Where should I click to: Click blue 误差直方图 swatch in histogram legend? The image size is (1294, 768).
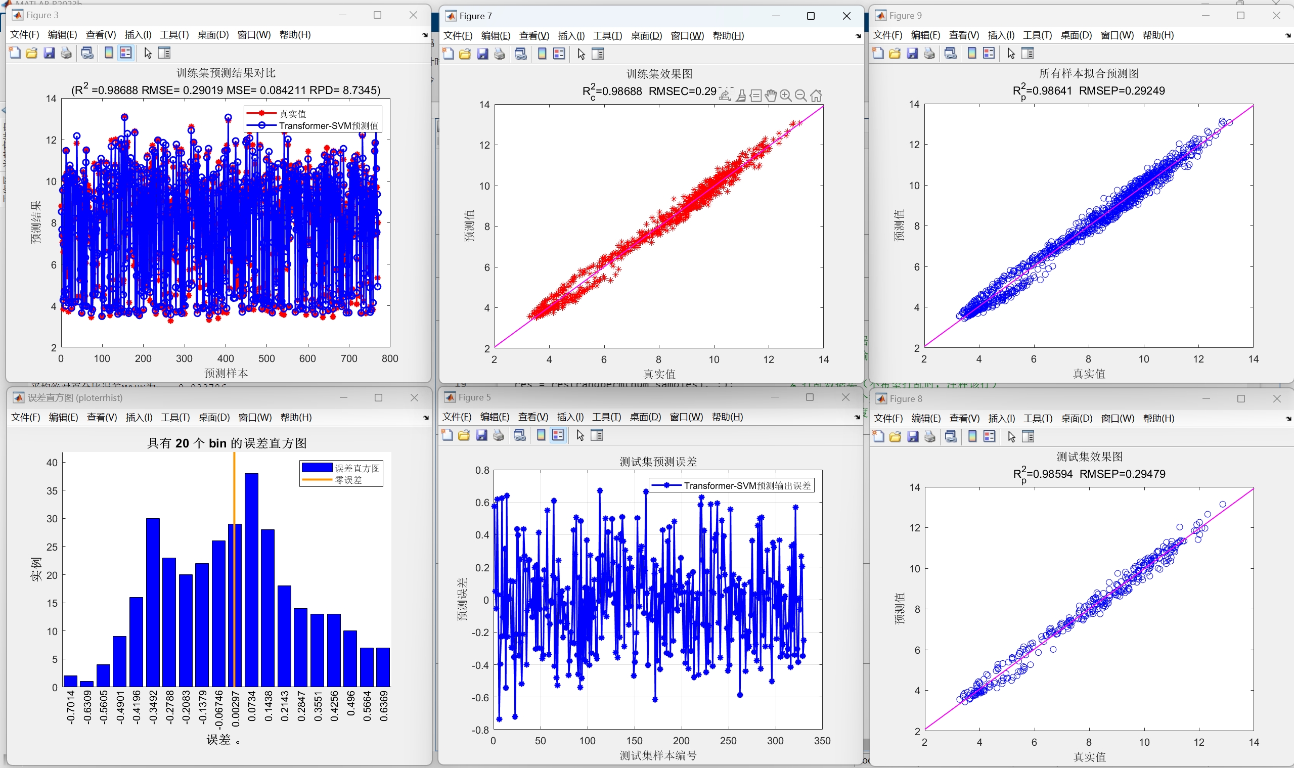(317, 468)
